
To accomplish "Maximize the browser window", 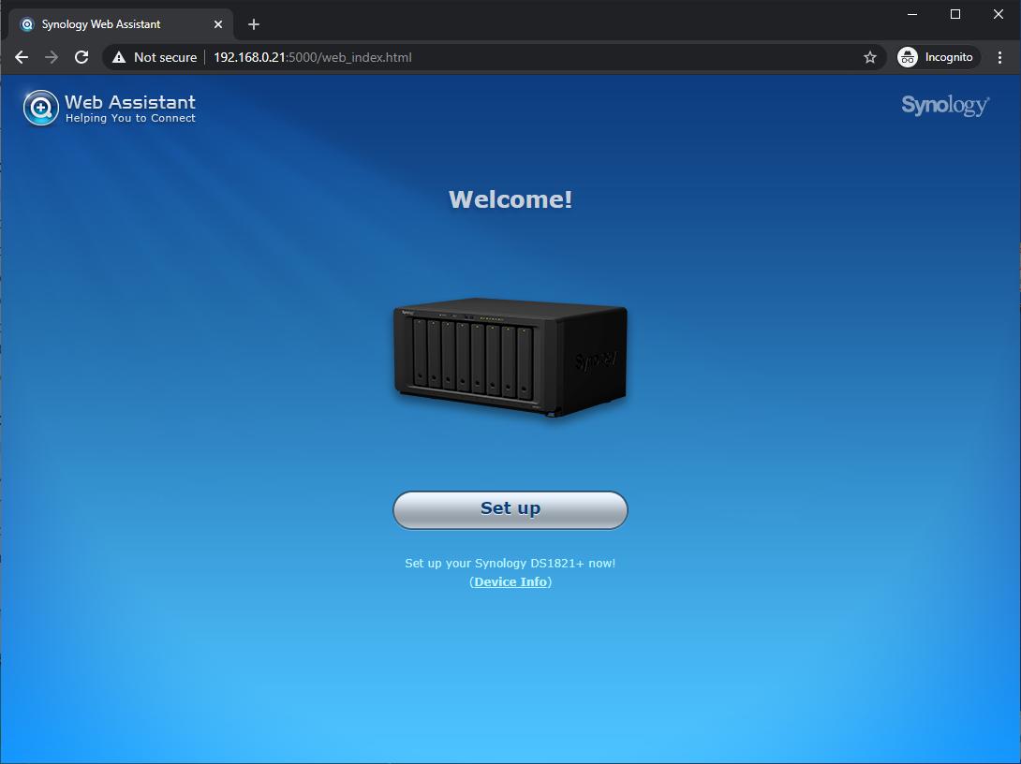I will [x=955, y=14].
